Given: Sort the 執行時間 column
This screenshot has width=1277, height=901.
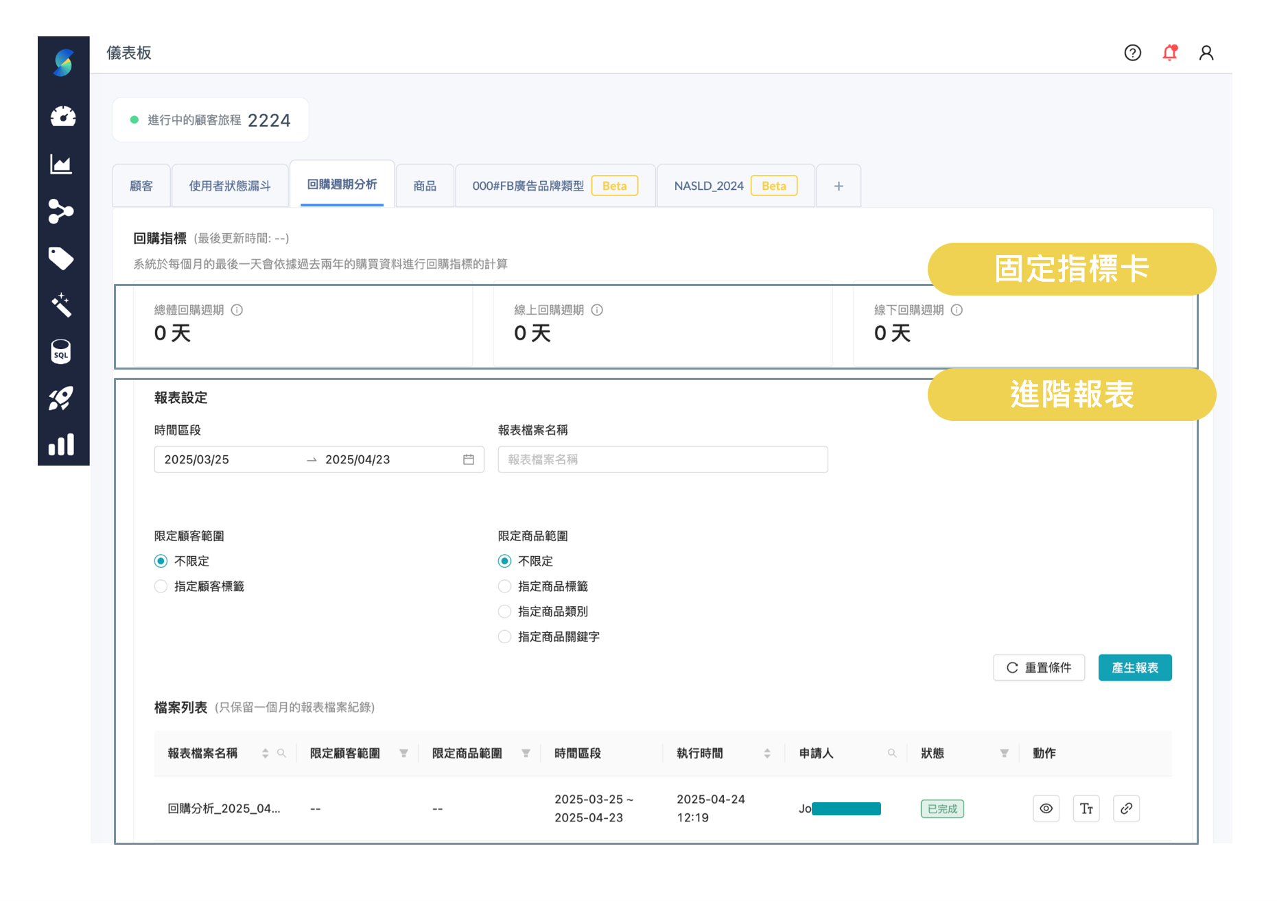Looking at the screenshot, I should pyautogui.click(x=766, y=752).
